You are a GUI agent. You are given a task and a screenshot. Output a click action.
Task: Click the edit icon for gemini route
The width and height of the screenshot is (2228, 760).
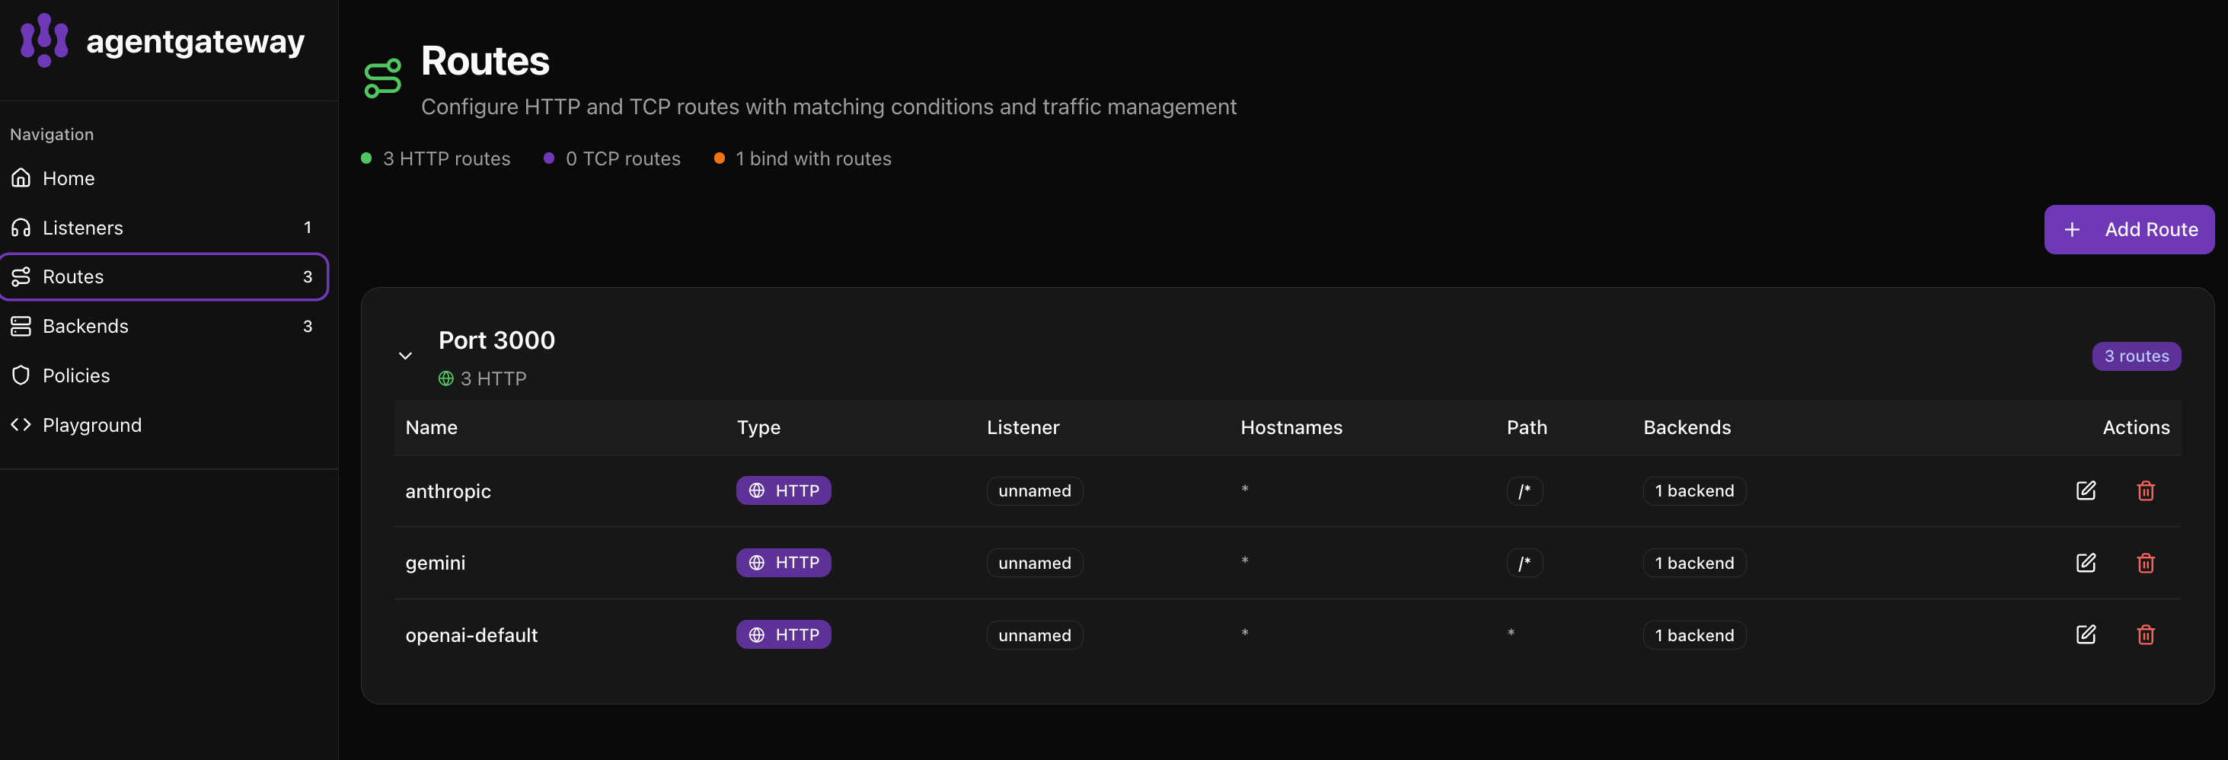click(x=2086, y=563)
